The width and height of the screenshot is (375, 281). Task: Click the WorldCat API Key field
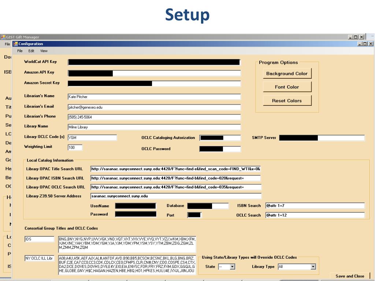tap(154, 62)
